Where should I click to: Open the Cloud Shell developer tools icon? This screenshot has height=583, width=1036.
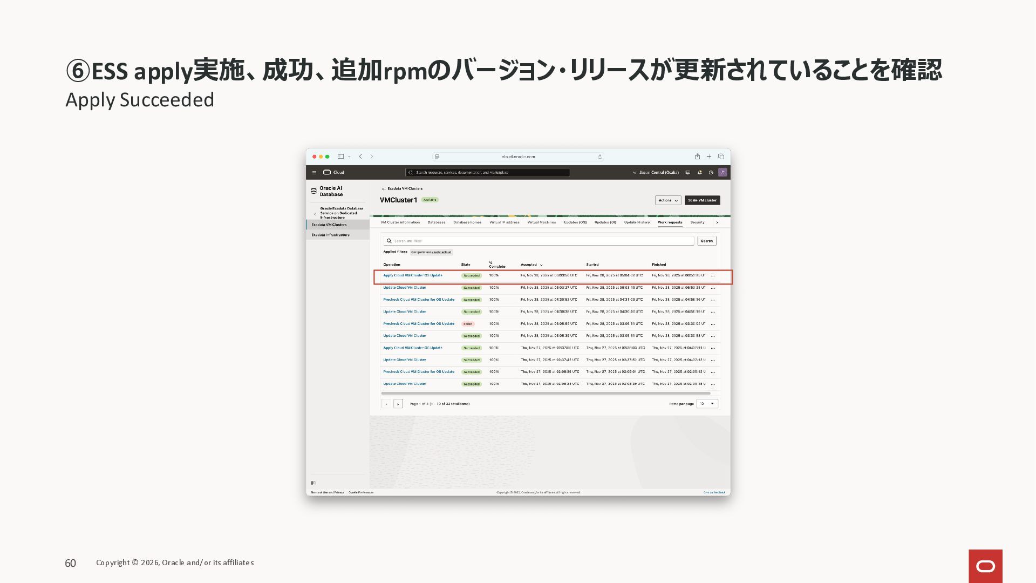point(687,173)
